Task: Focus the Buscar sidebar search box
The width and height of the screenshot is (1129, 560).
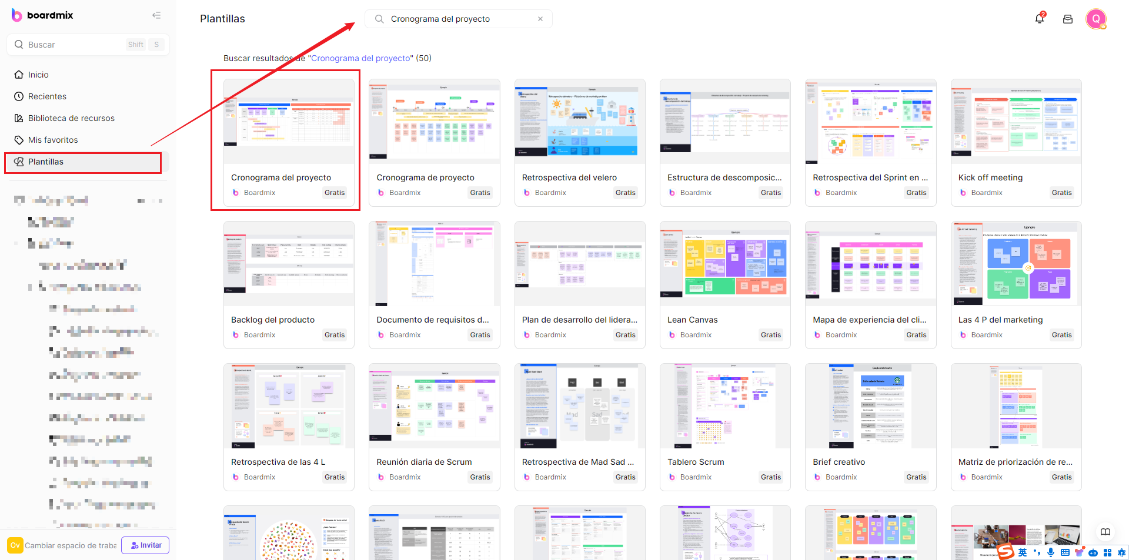Action: click(88, 45)
